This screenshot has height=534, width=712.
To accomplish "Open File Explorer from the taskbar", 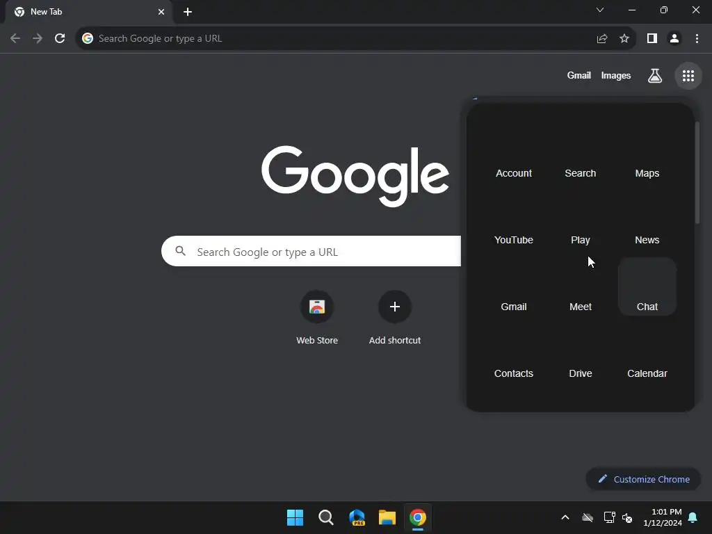I will point(387,517).
